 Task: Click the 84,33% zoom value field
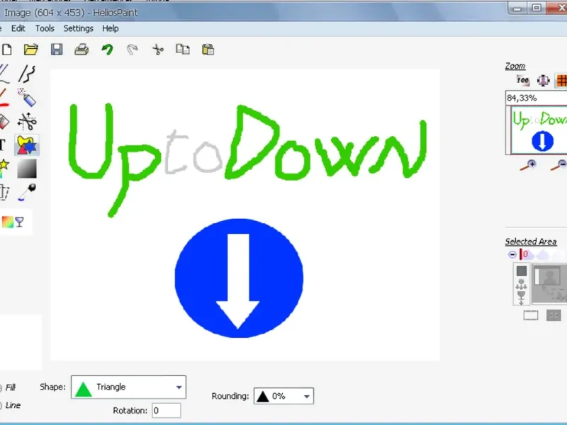[x=536, y=98]
